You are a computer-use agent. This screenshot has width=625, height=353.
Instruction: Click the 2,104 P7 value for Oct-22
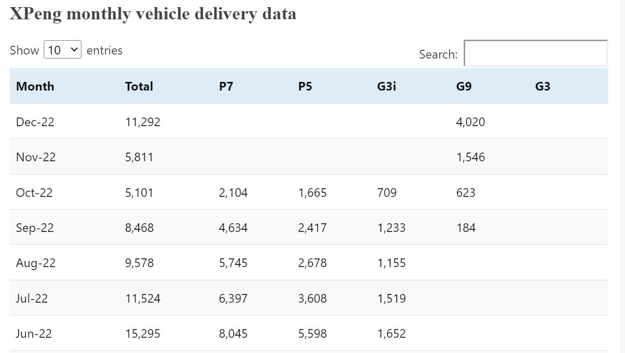point(233,192)
